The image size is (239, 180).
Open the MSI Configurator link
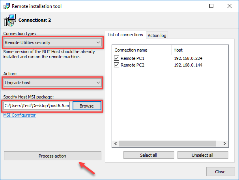[19, 115]
